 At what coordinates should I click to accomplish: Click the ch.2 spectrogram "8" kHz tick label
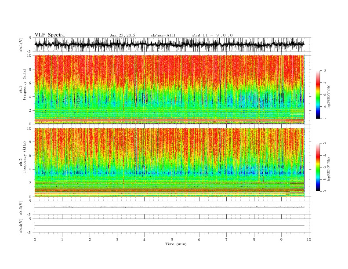31,142
